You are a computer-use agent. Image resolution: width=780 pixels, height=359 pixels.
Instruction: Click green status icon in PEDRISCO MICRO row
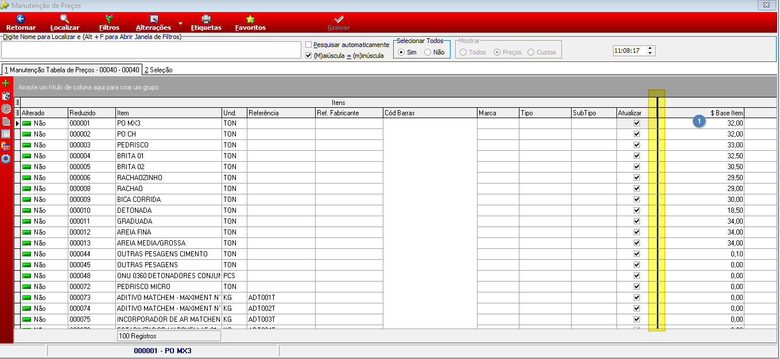pos(27,287)
